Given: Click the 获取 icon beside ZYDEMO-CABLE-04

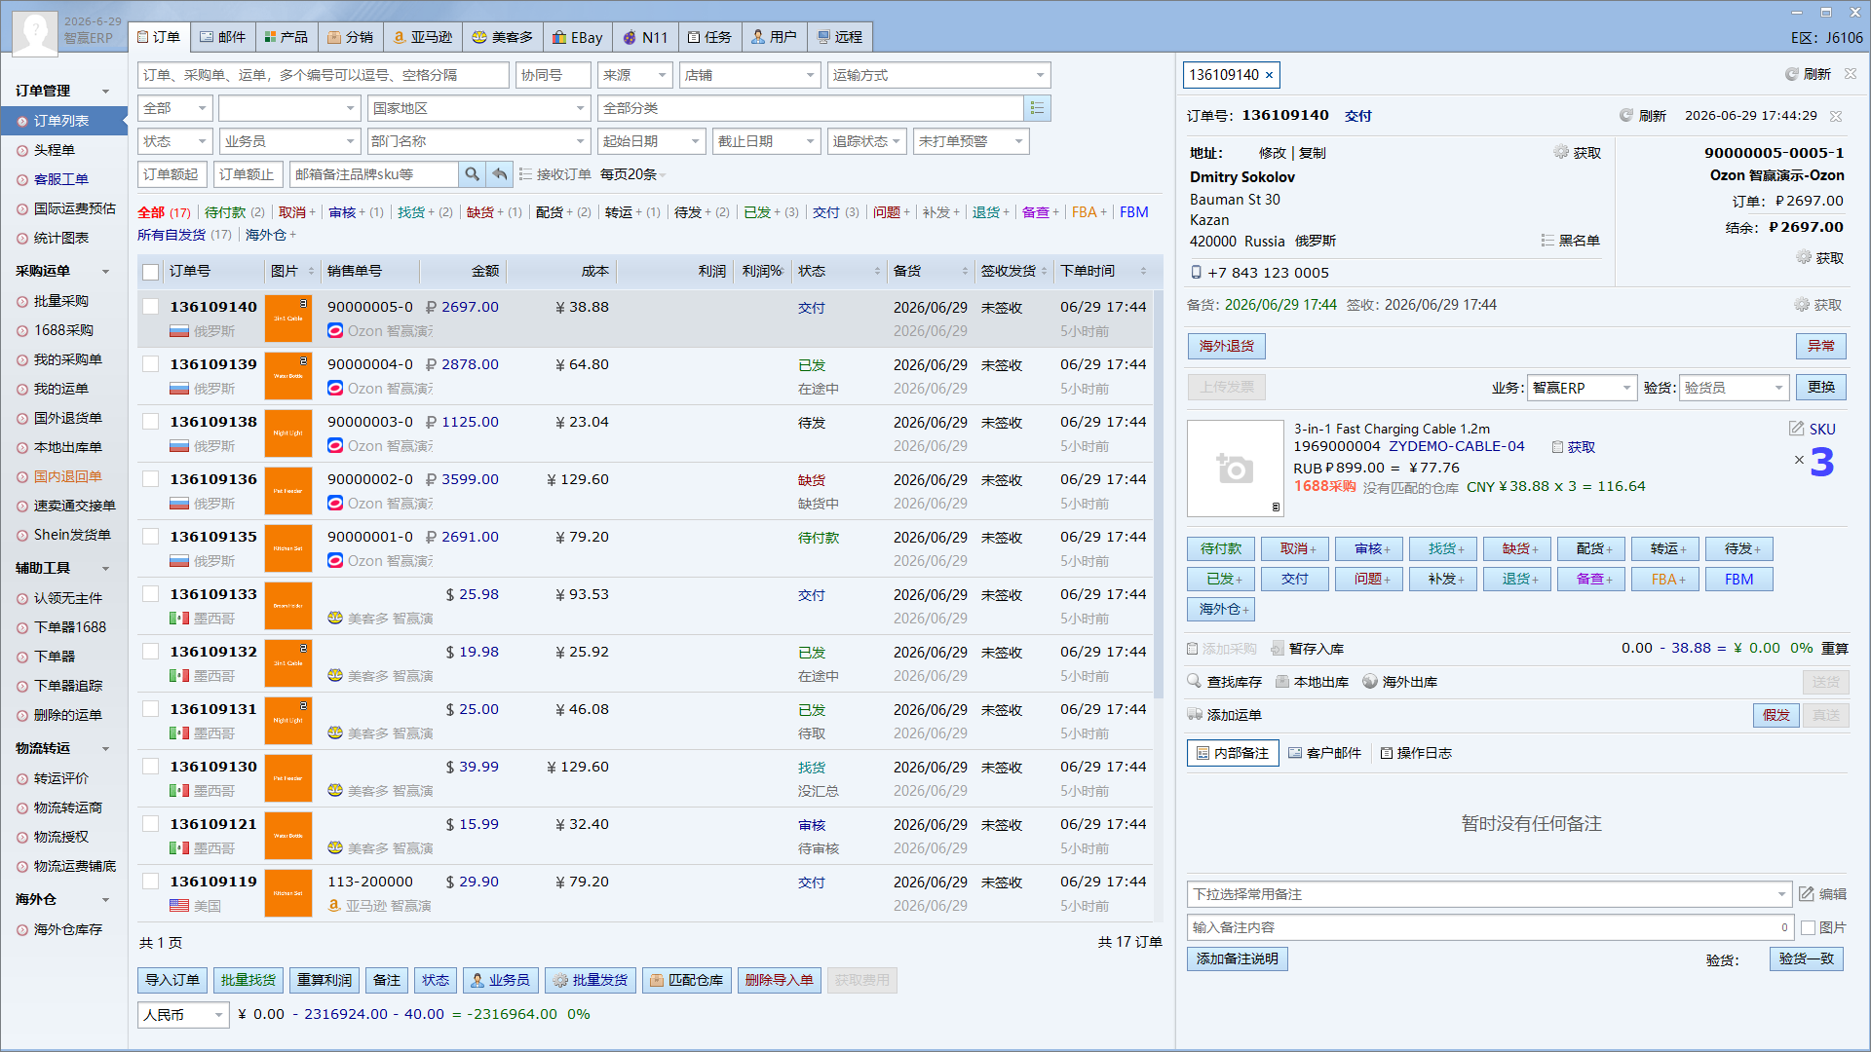Looking at the screenshot, I should point(1557,447).
